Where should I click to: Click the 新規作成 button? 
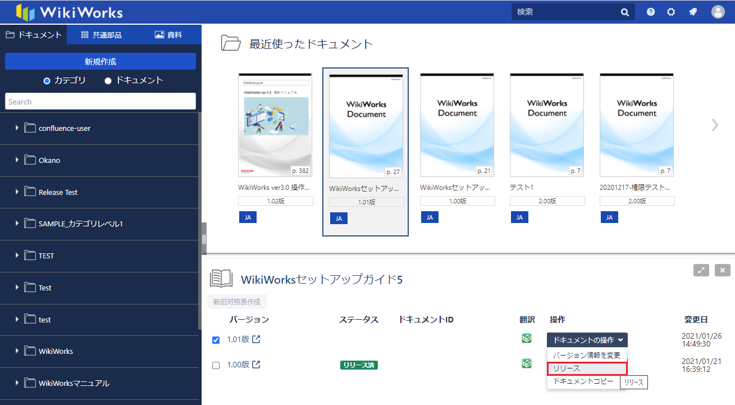101,61
